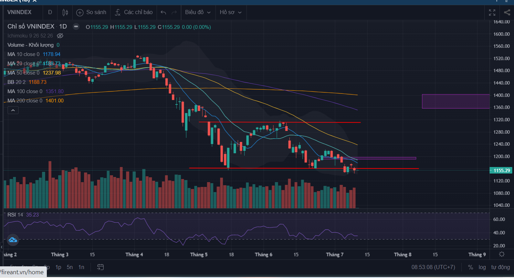The height and width of the screenshot is (278, 514).
Task: Click the So sánh compare button
Action: [x=92, y=12]
